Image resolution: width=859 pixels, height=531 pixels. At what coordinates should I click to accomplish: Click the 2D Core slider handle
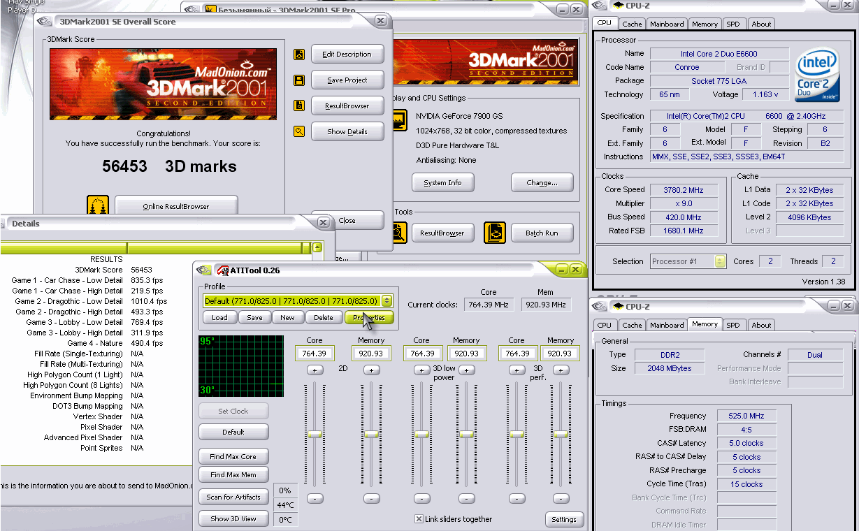315,434
